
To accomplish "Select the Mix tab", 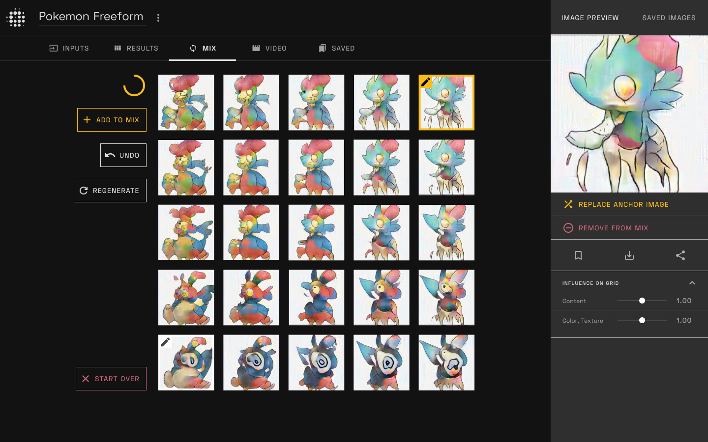I will (x=203, y=48).
